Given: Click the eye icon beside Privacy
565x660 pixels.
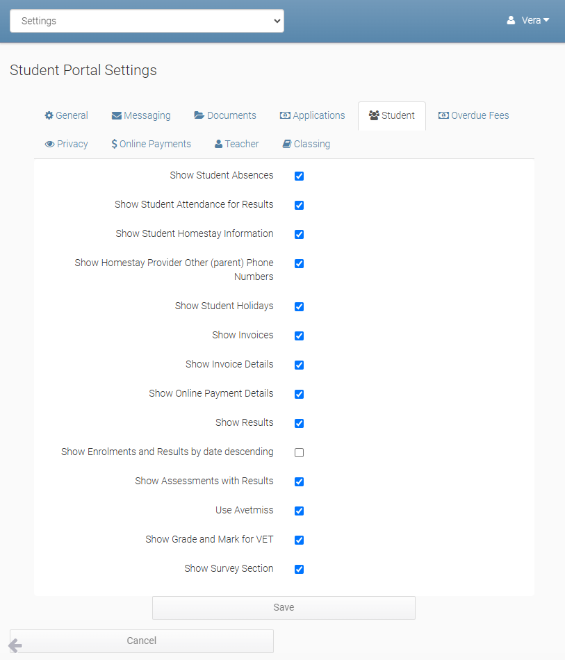Looking at the screenshot, I should click(50, 145).
